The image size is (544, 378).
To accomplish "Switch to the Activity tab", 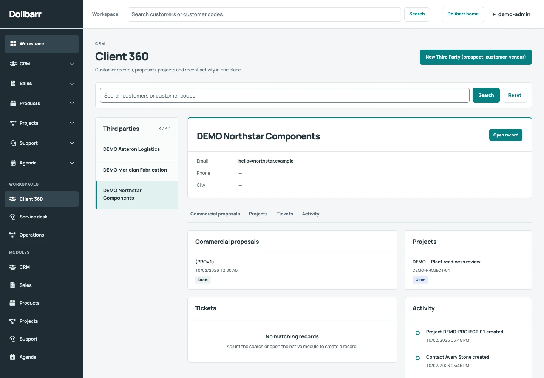I will click(311, 214).
